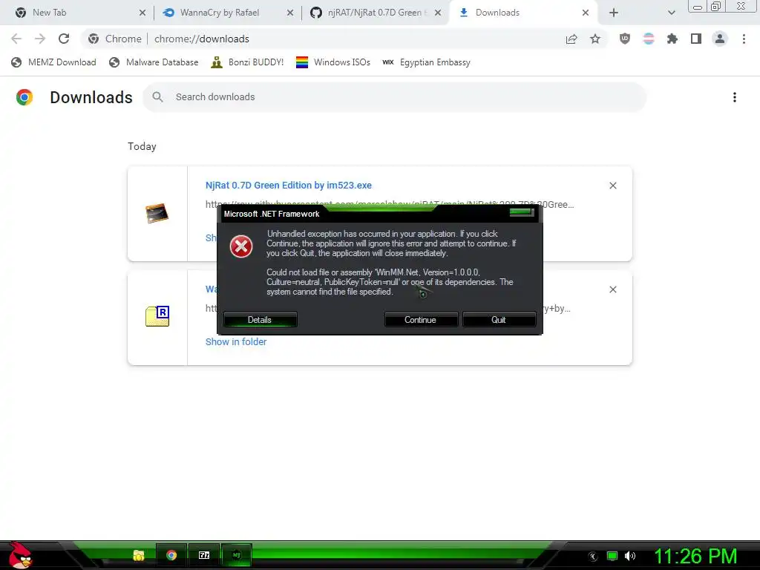Screen dimensions: 760x570
Task: Switch to the New Tab tab
Action: [80, 13]
